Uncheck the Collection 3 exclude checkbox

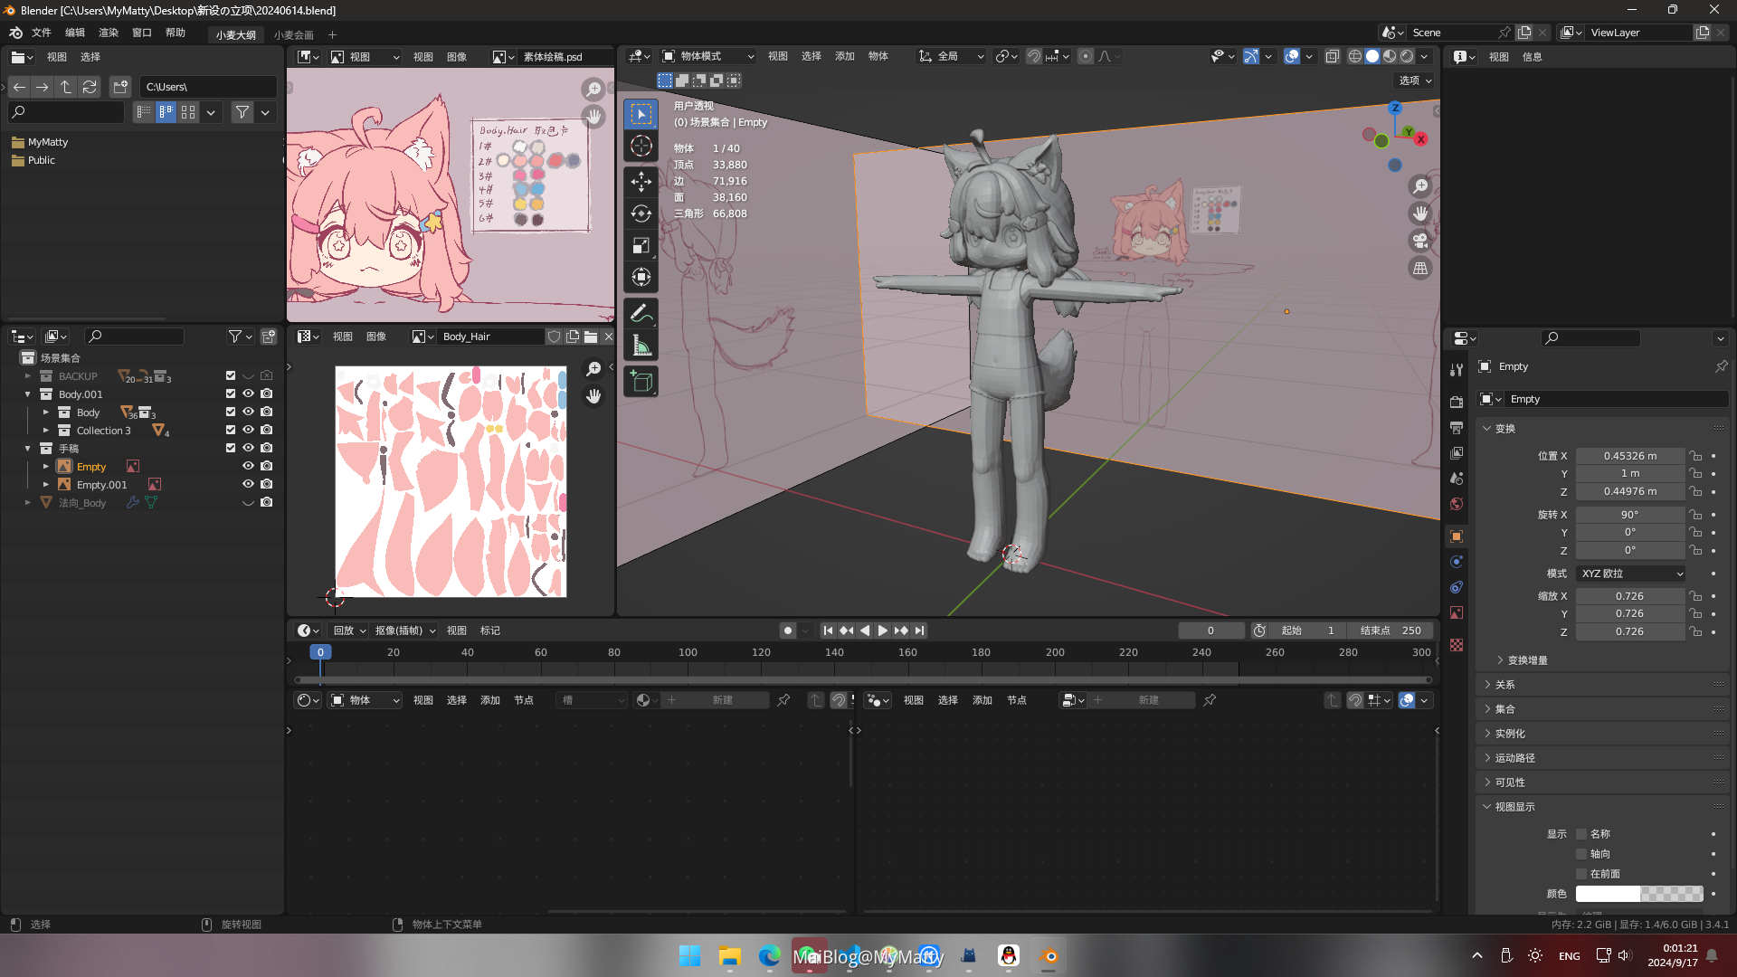point(231,431)
